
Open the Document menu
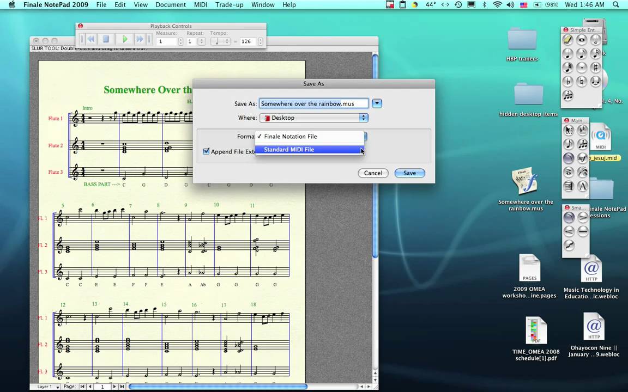point(171,5)
